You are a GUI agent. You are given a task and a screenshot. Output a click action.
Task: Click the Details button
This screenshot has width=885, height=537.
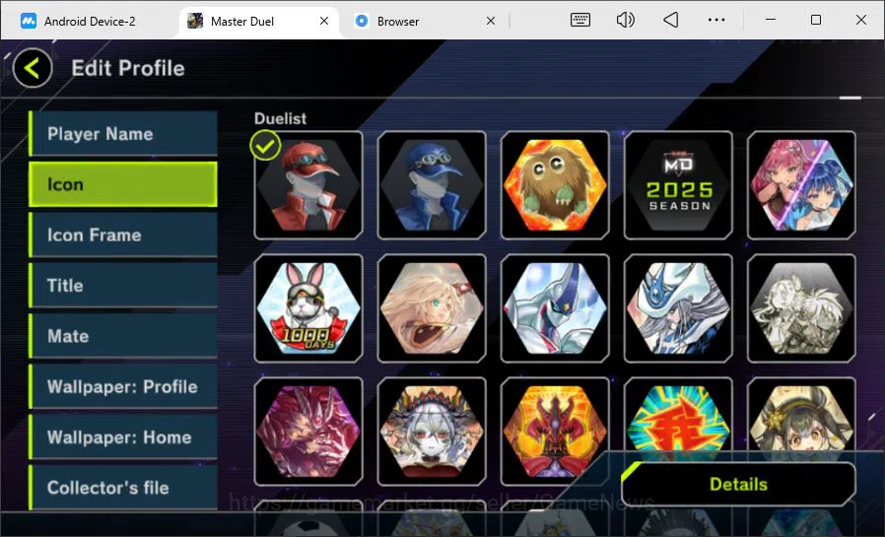[x=738, y=484]
